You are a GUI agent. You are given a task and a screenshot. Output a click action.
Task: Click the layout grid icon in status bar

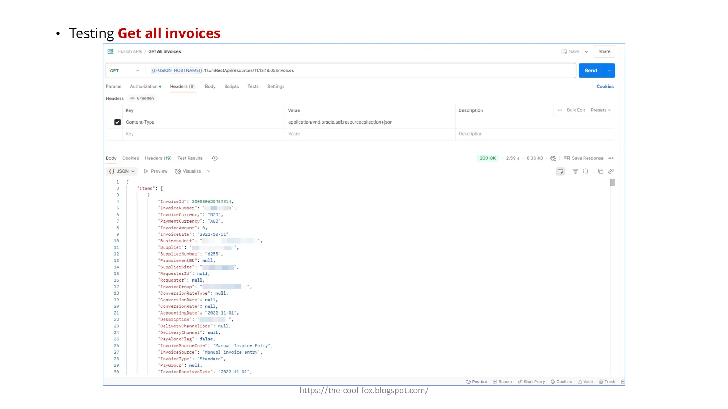pyautogui.click(x=622, y=382)
